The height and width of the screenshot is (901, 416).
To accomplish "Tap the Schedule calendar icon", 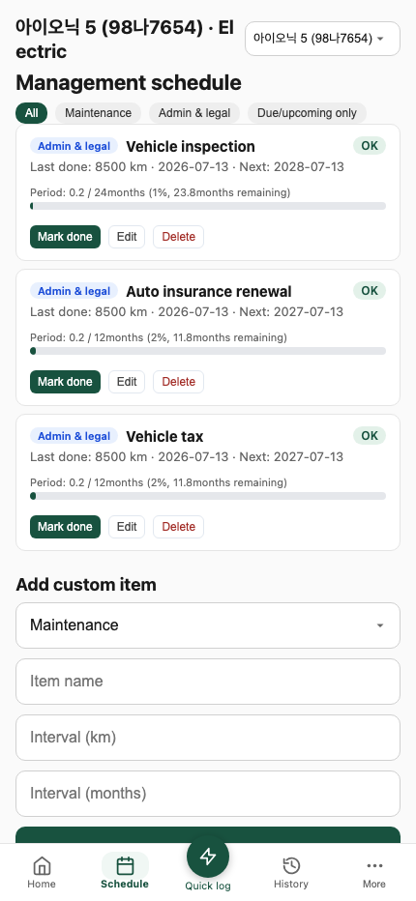I will click(x=125, y=865).
